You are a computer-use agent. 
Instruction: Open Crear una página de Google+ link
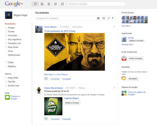(x=137, y=93)
